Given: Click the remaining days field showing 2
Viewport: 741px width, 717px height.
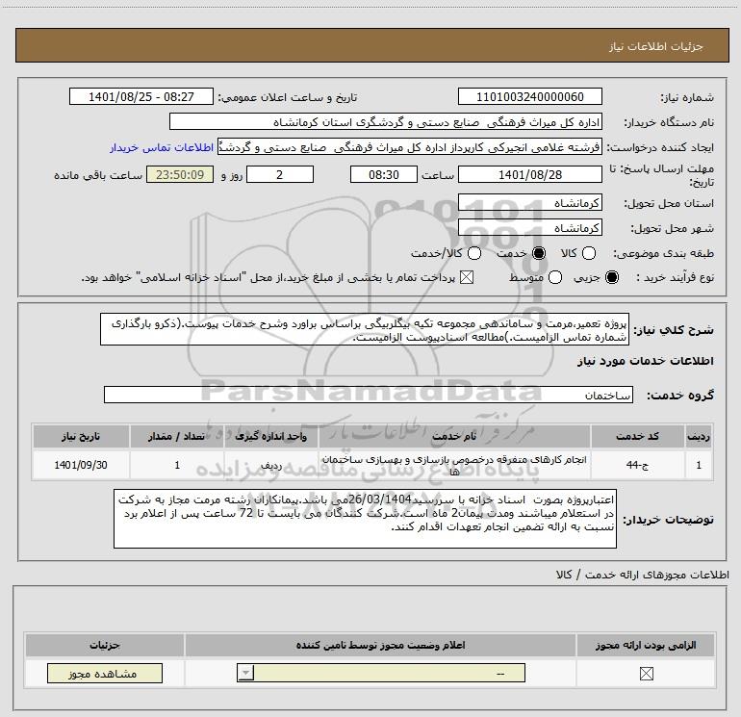Looking at the screenshot, I should [x=280, y=175].
